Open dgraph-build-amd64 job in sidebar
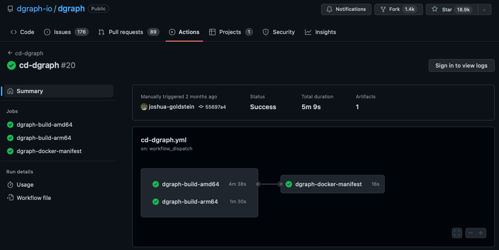Image resolution: width=499 pixels, height=250 pixels. pyautogui.click(x=44, y=124)
